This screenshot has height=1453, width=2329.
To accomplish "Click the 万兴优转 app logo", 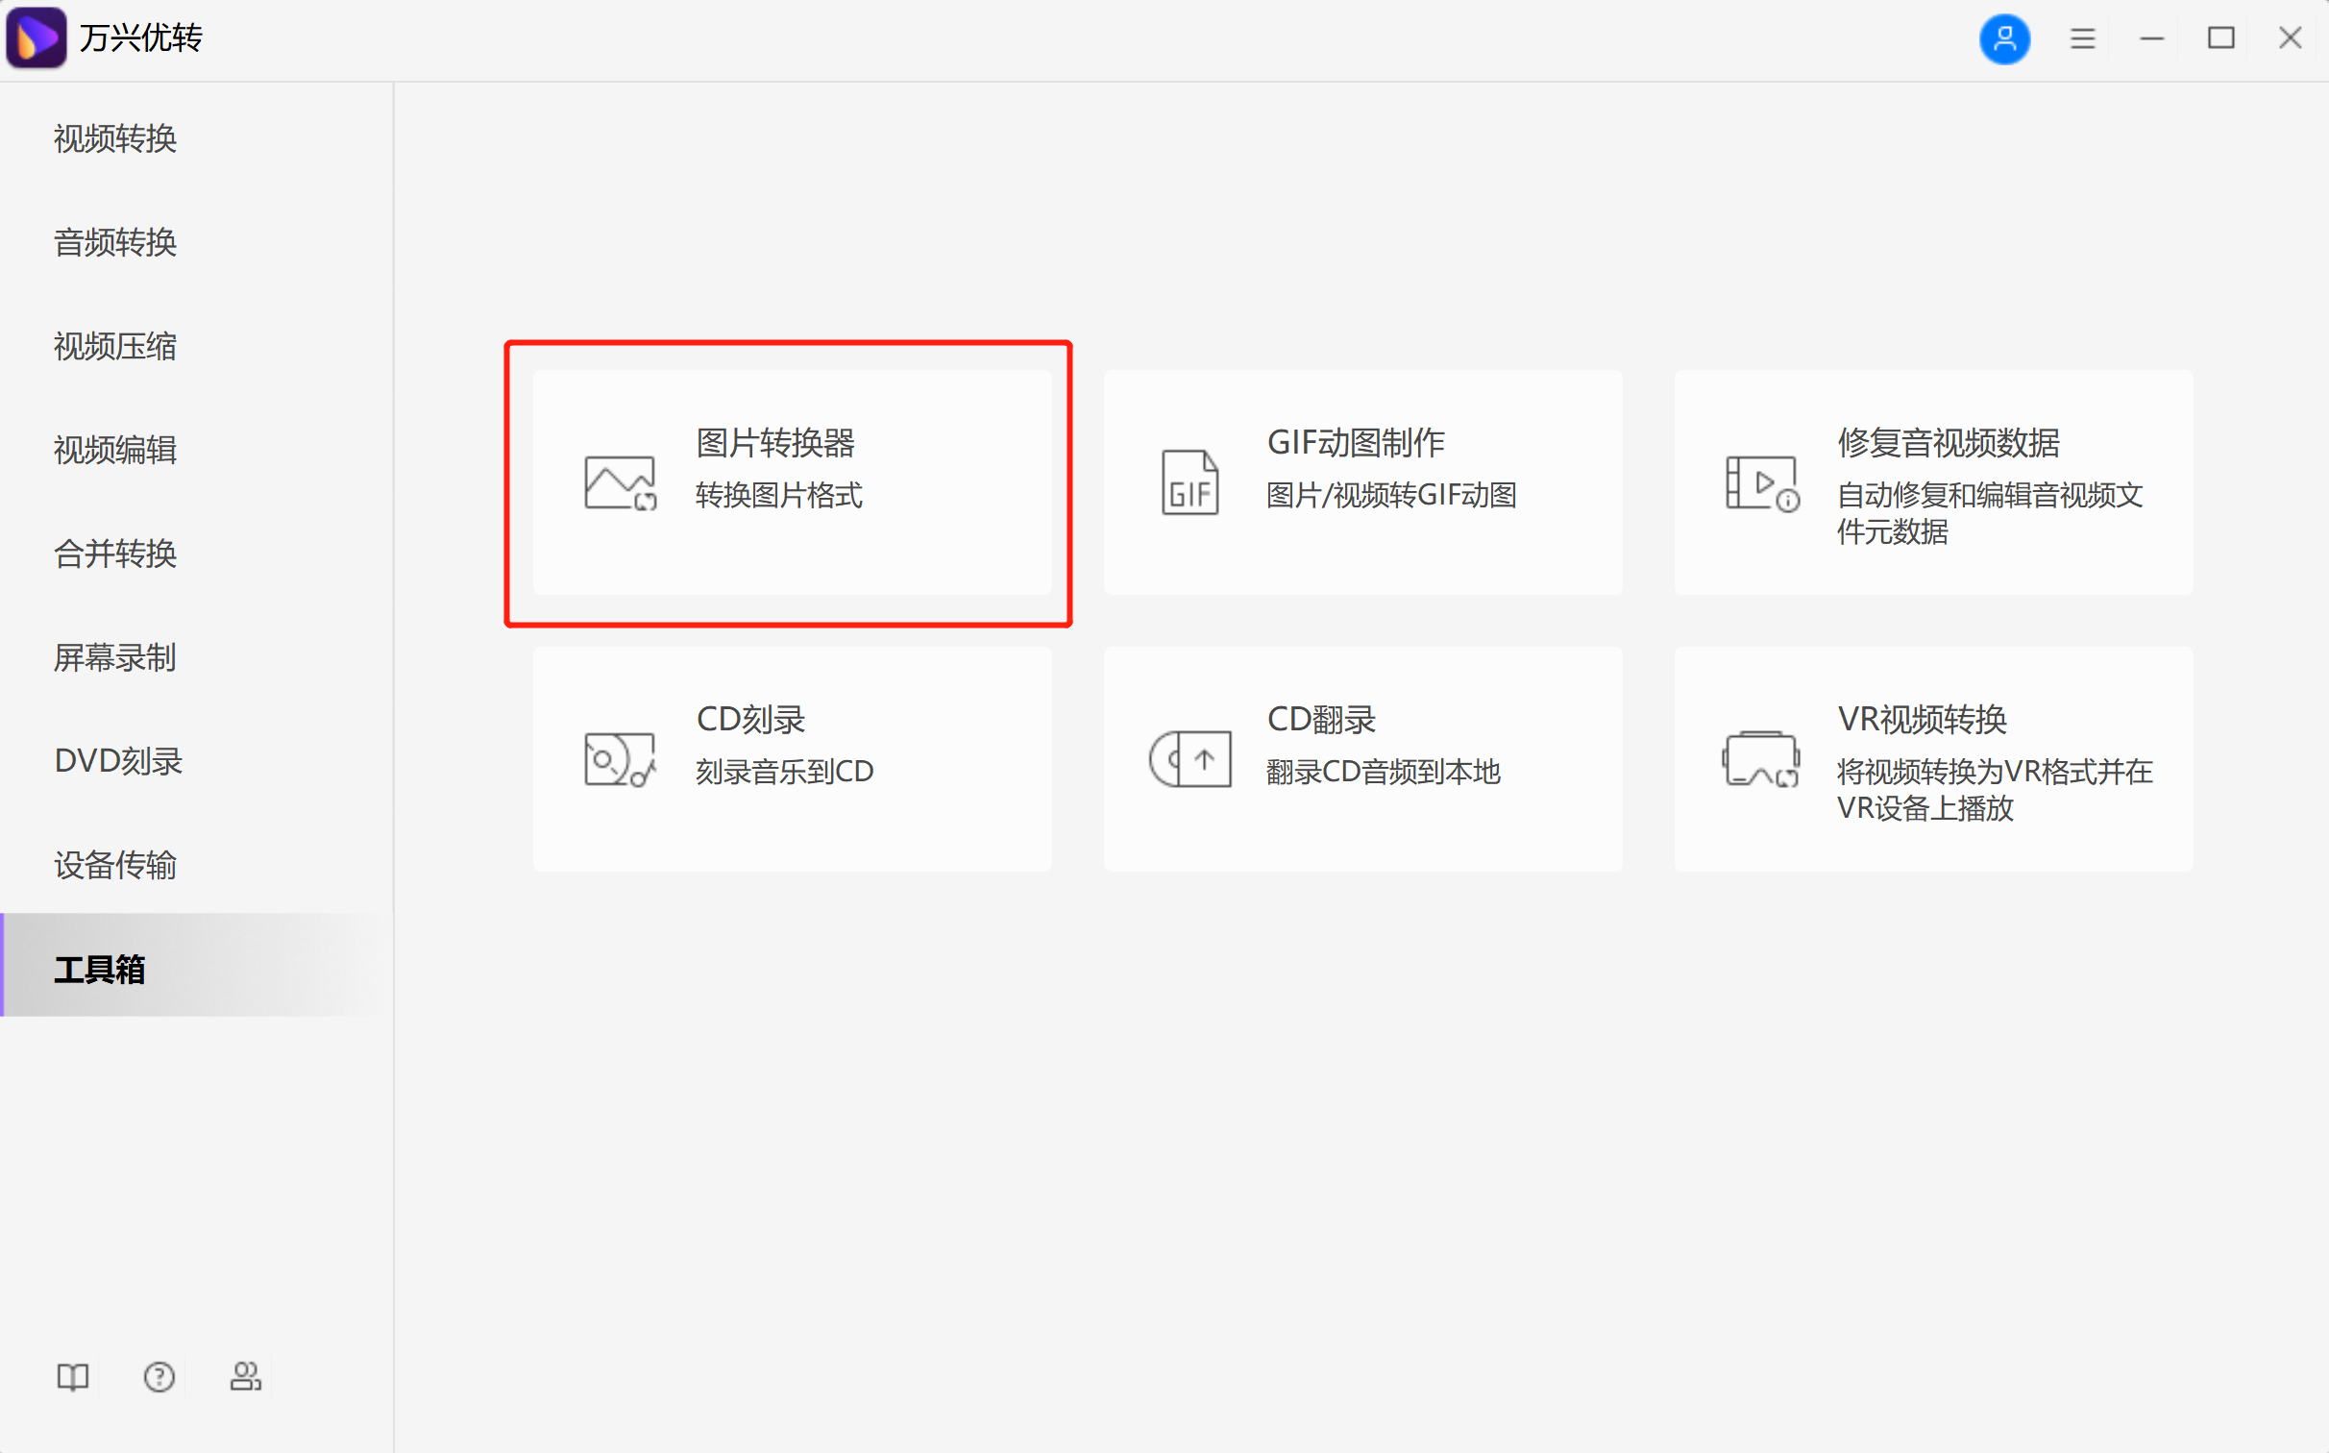I will click(37, 37).
